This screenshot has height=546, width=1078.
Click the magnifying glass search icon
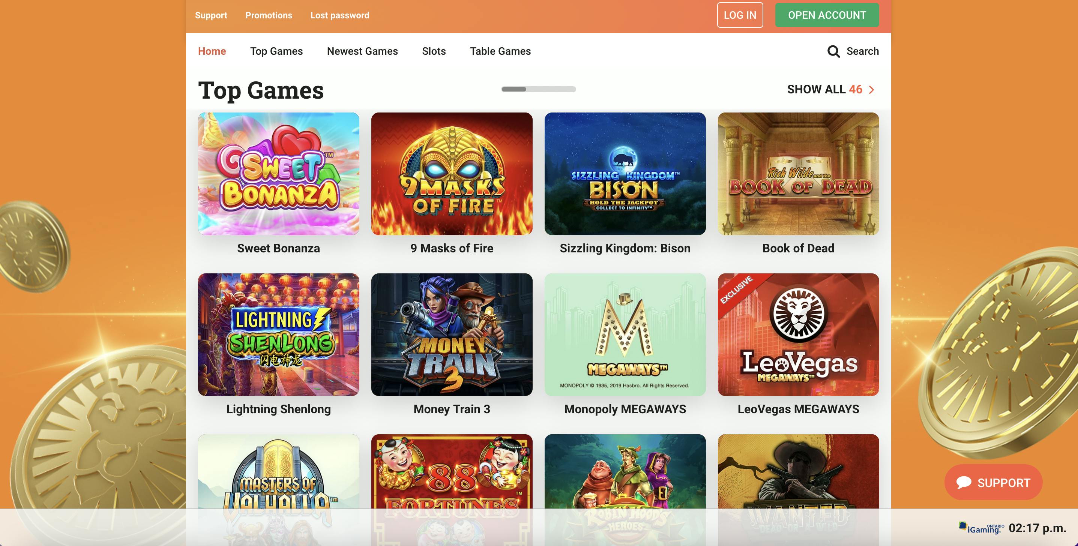833,51
